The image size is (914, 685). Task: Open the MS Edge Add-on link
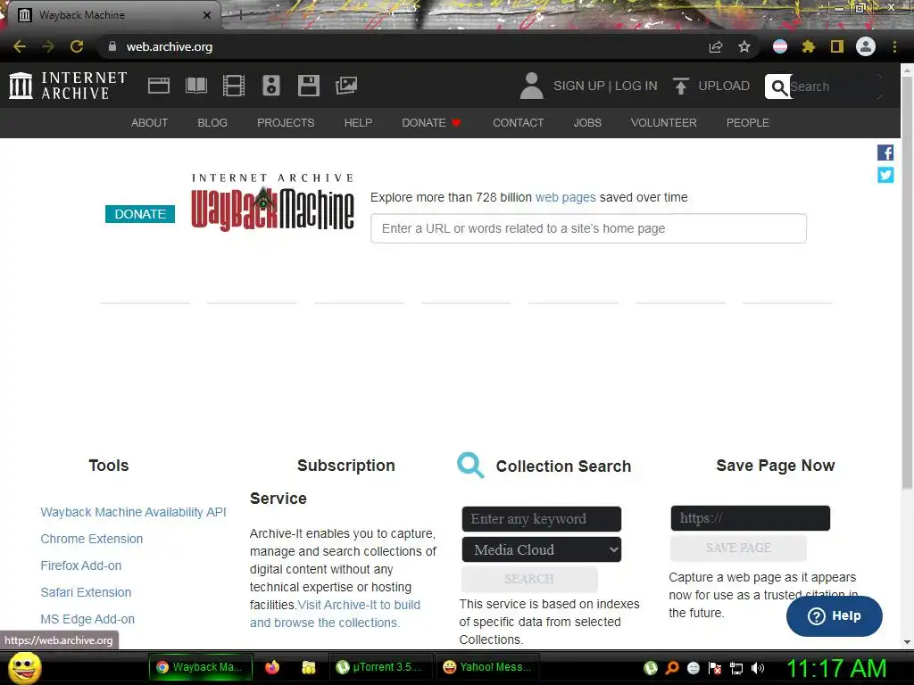coord(87,619)
